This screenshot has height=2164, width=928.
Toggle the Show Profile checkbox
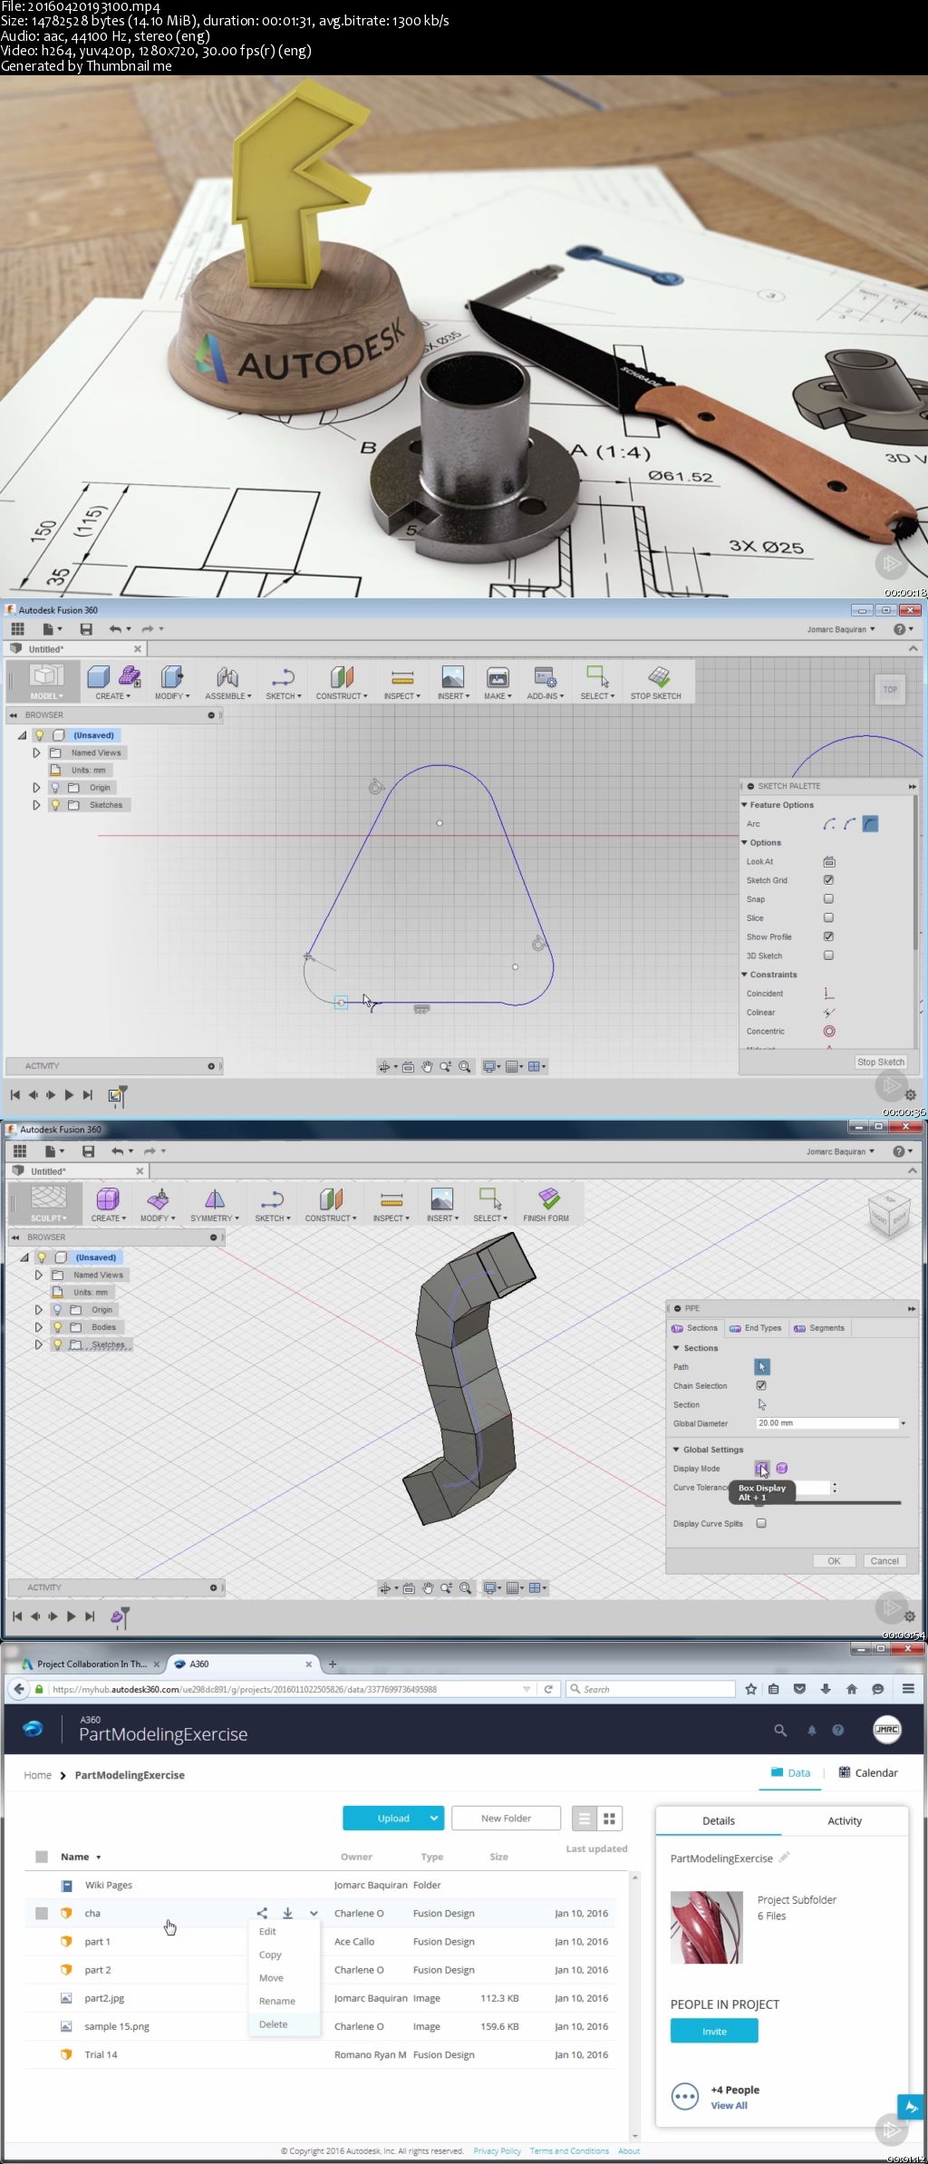828,936
